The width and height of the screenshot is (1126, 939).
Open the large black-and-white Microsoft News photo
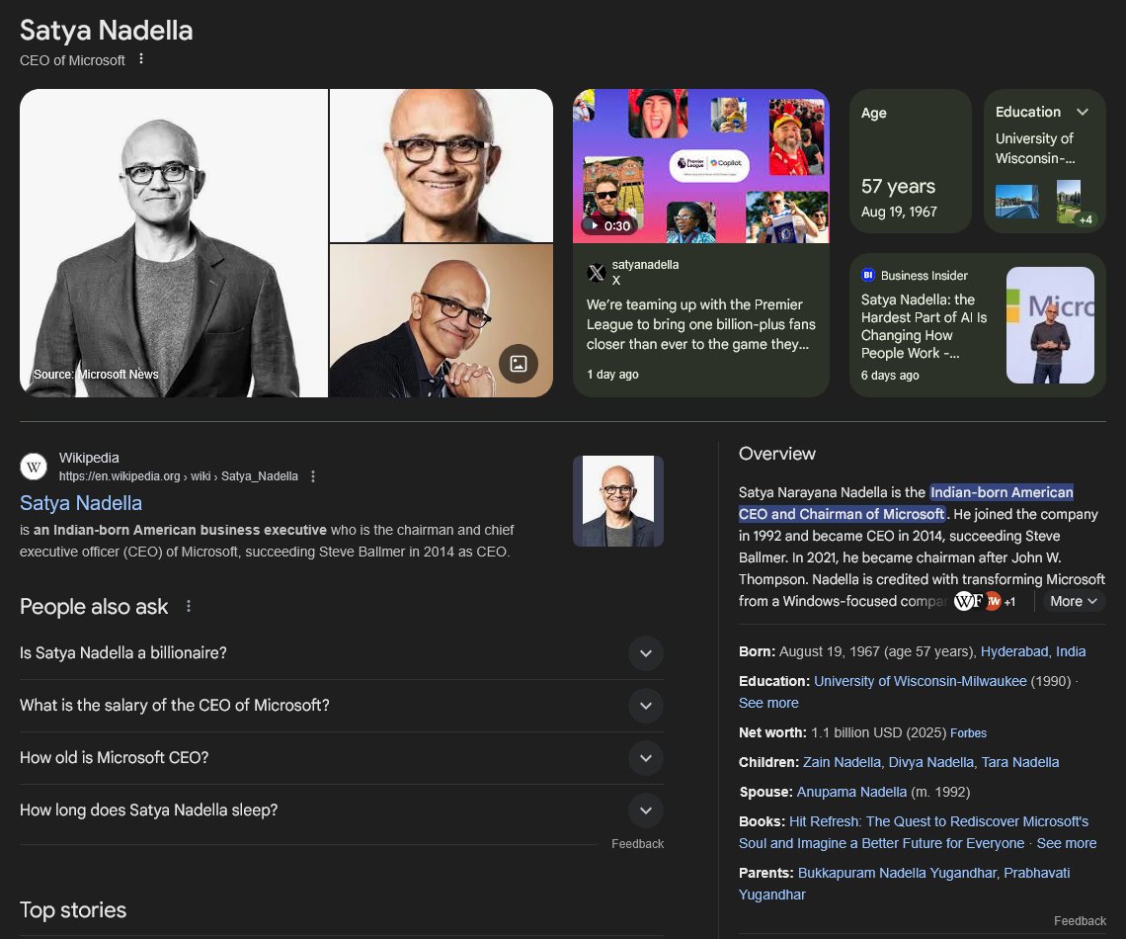174,243
